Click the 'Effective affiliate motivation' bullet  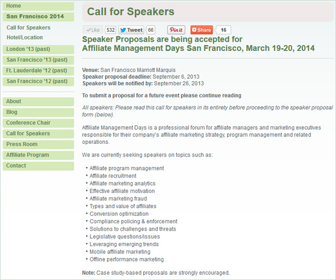(x=122, y=191)
